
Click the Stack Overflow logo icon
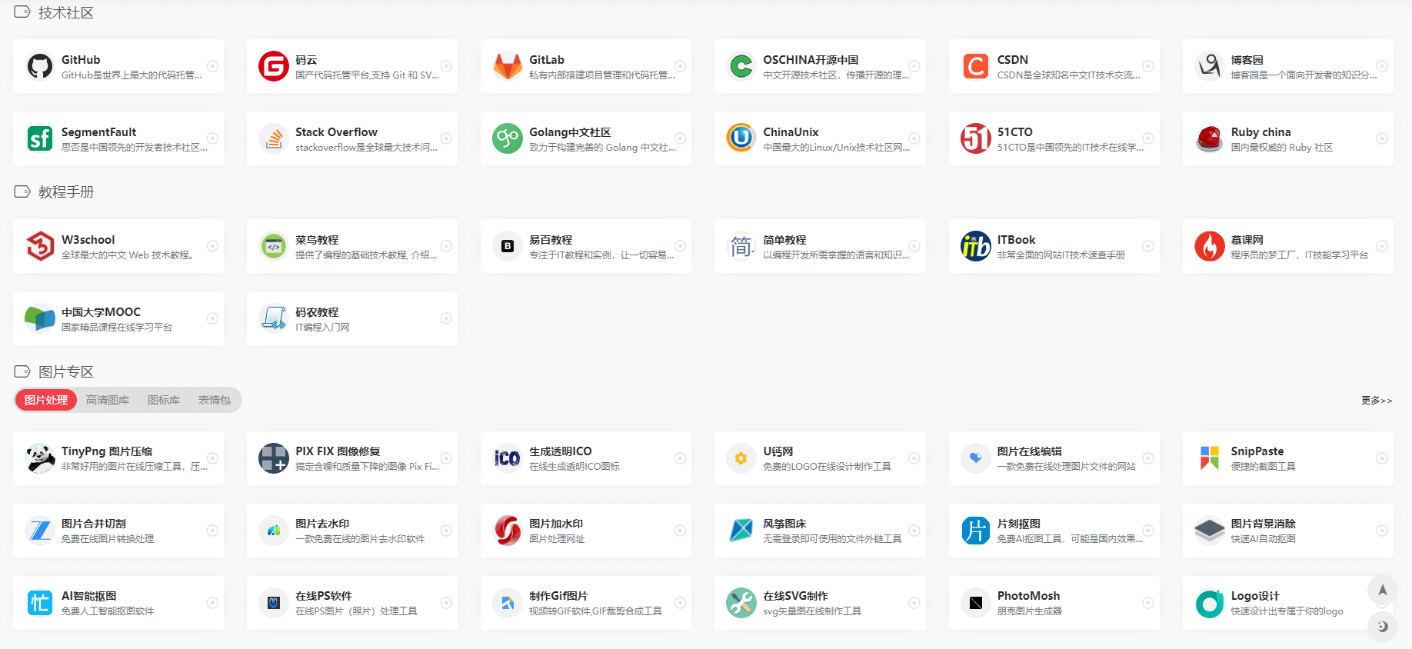pos(274,139)
